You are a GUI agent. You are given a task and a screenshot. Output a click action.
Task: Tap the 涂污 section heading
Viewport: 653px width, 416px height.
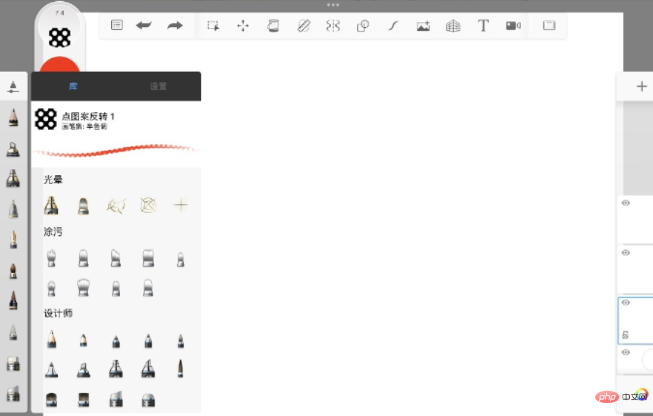pyautogui.click(x=53, y=232)
